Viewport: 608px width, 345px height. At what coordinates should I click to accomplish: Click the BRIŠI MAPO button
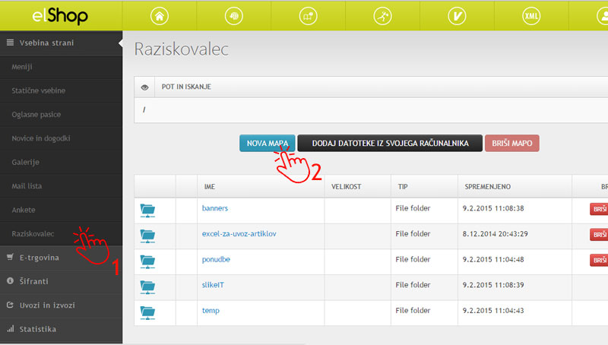tap(511, 143)
